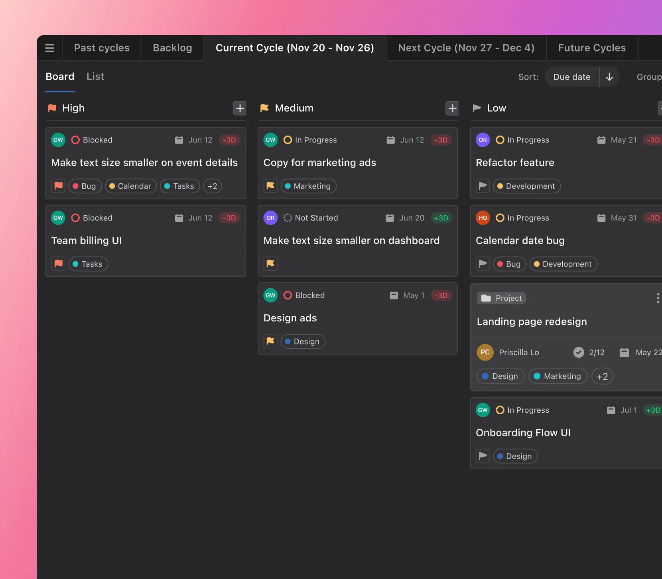Viewport: 662px width, 579px height.
Task: Open the Due date sort dropdown
Action: [x=571, y=77]
